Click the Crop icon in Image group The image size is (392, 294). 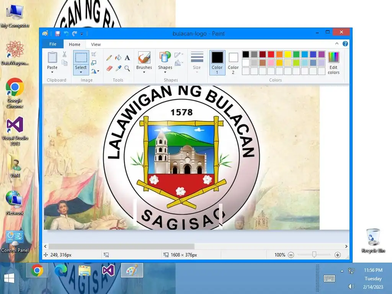(94, 54)
